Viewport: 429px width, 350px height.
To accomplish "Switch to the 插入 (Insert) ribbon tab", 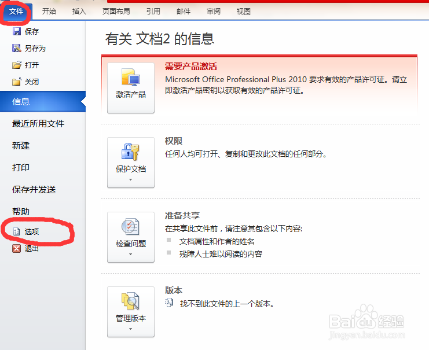I will tap(79, 12).
